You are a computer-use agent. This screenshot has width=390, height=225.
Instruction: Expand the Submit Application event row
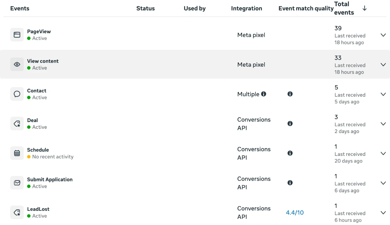tap(383, 183)
